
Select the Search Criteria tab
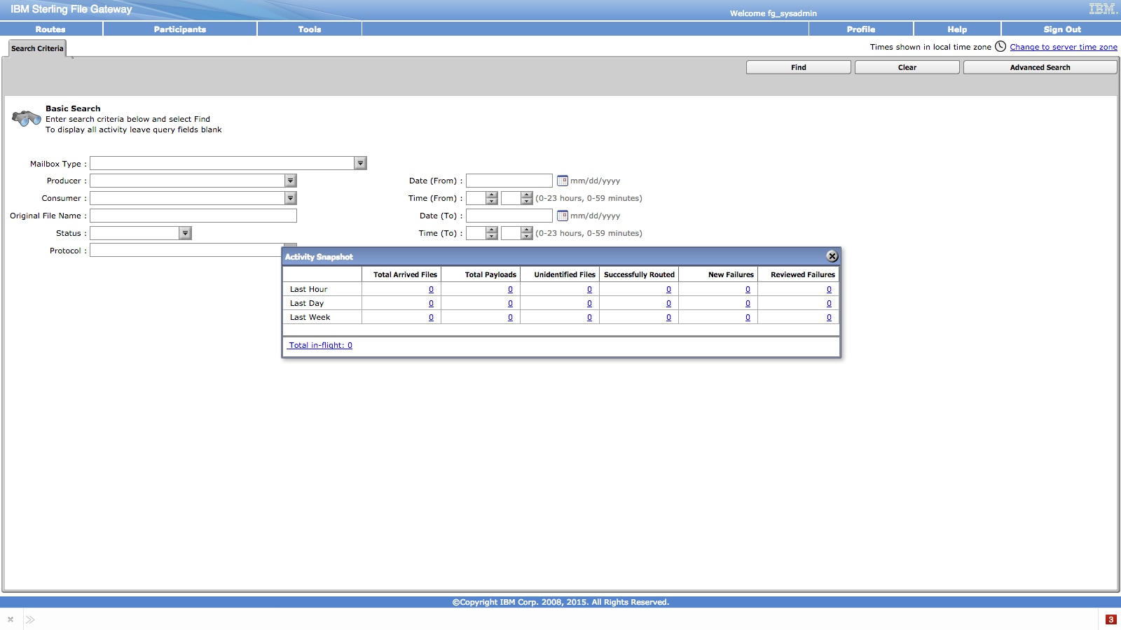pos(37,48)
